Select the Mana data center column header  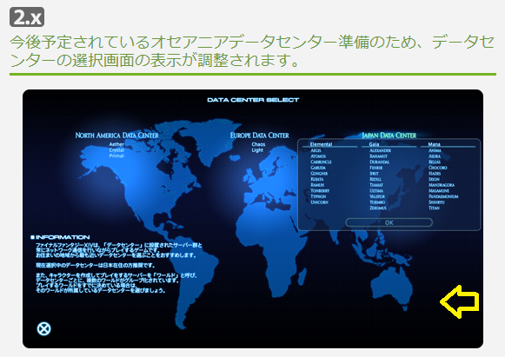[434, 144]
